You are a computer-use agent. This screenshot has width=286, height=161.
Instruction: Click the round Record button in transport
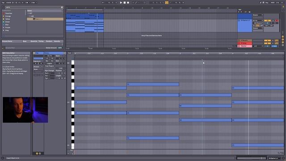point(128,3)
